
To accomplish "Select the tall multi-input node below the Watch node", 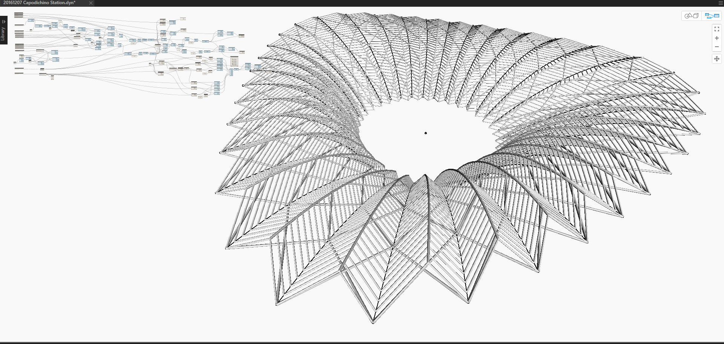I will pos(231,72).
